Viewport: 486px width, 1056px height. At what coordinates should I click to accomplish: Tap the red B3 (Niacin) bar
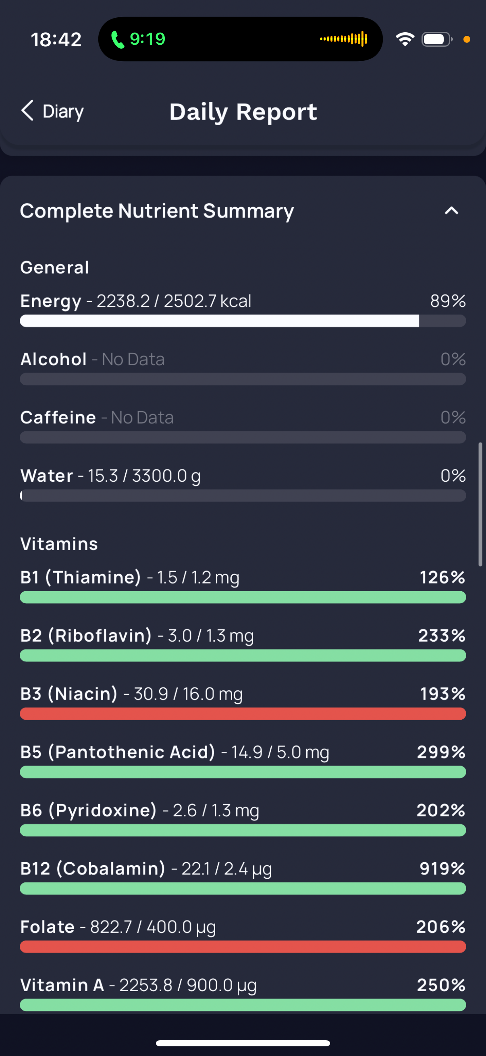(x=243, y=714)
